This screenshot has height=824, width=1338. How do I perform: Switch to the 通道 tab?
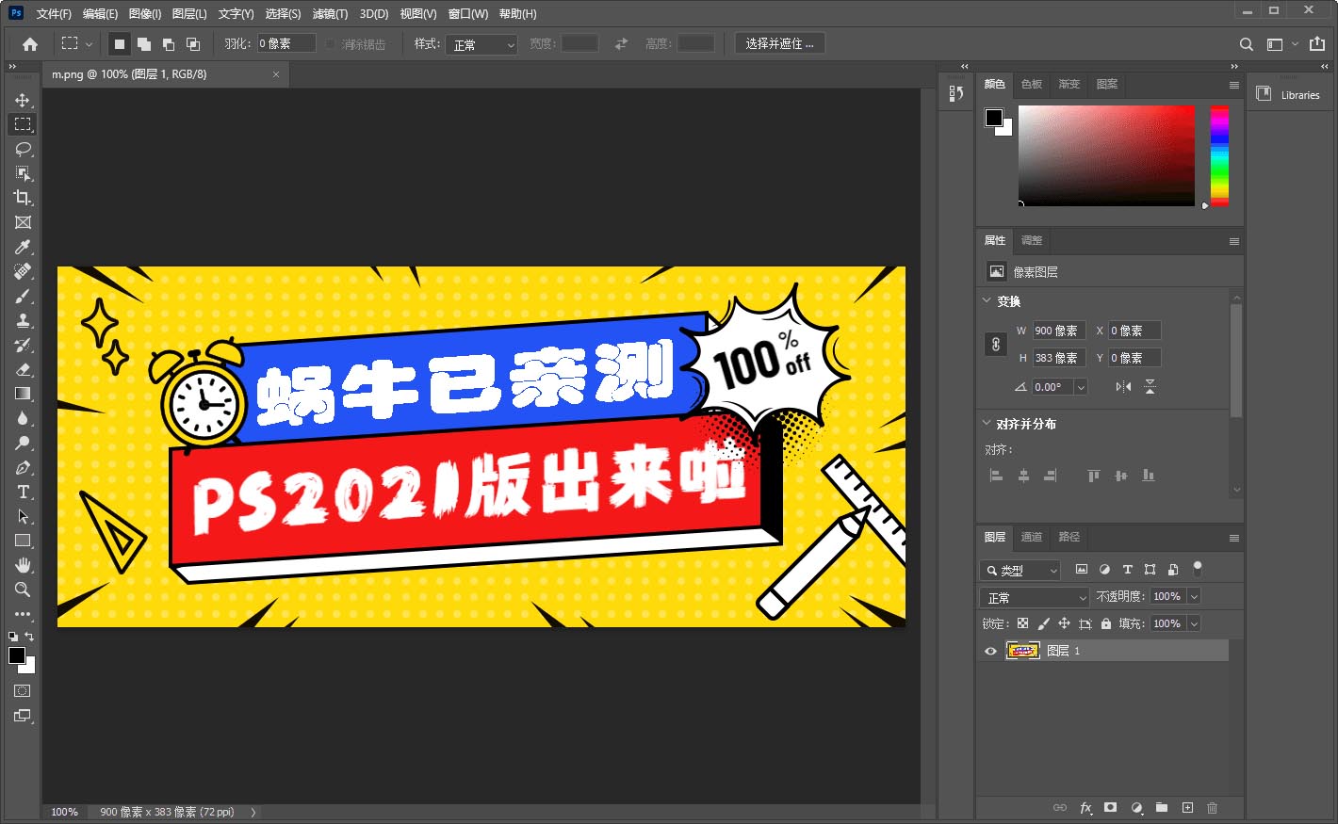(x=1031, y=537)
